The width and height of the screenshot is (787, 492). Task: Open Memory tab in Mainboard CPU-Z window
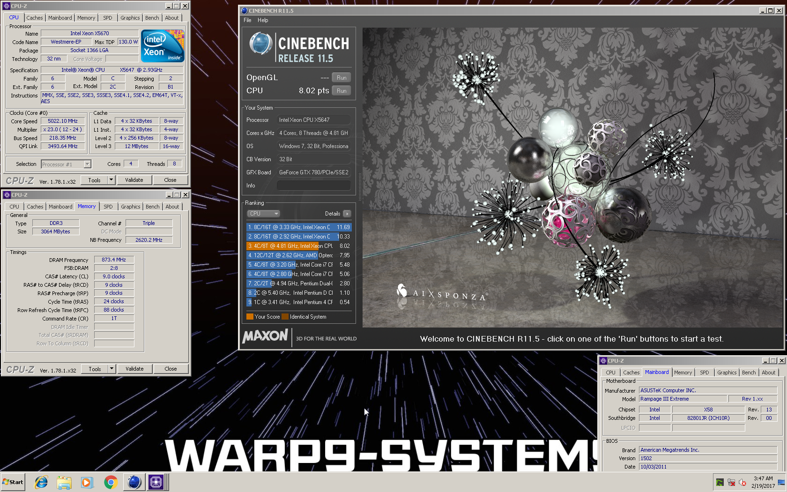click(x=683, y=373)
